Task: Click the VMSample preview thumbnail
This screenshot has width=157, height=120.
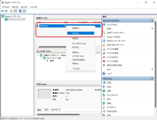Action: tap(45, 94)
